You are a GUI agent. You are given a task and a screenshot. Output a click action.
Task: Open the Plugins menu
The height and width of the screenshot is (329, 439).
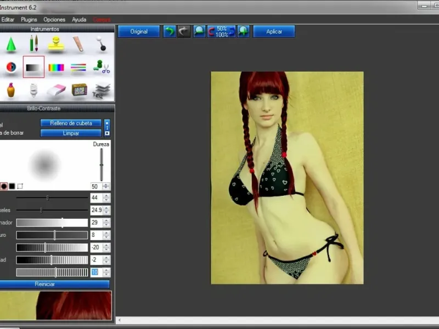tap(29, 19)
